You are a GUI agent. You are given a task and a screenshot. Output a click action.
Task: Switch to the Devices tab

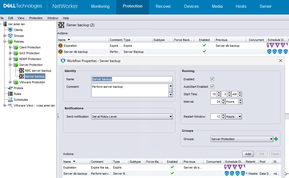click(191, 6)
